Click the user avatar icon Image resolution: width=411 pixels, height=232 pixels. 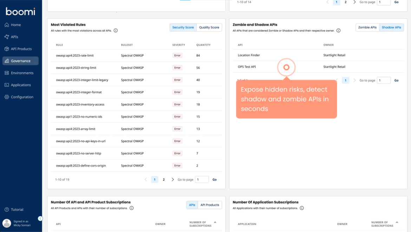(7, 223)
